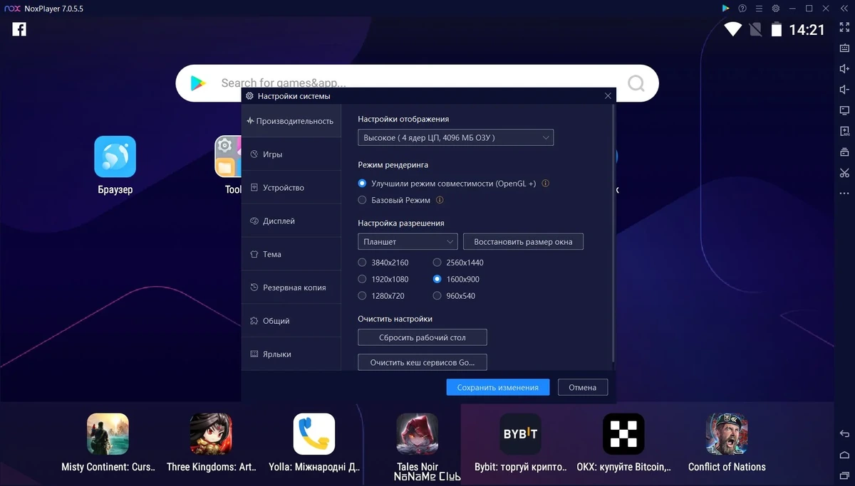The height and width of the screenshot is (486, 855).
Task: Launch the Bybit app icon
Action: 520,434
